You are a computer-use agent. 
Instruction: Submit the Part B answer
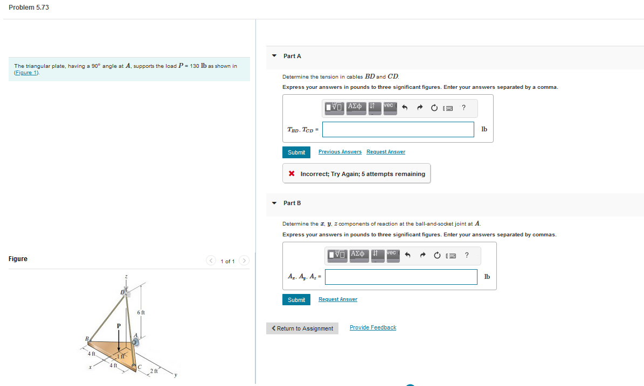(x=296, y=300)
